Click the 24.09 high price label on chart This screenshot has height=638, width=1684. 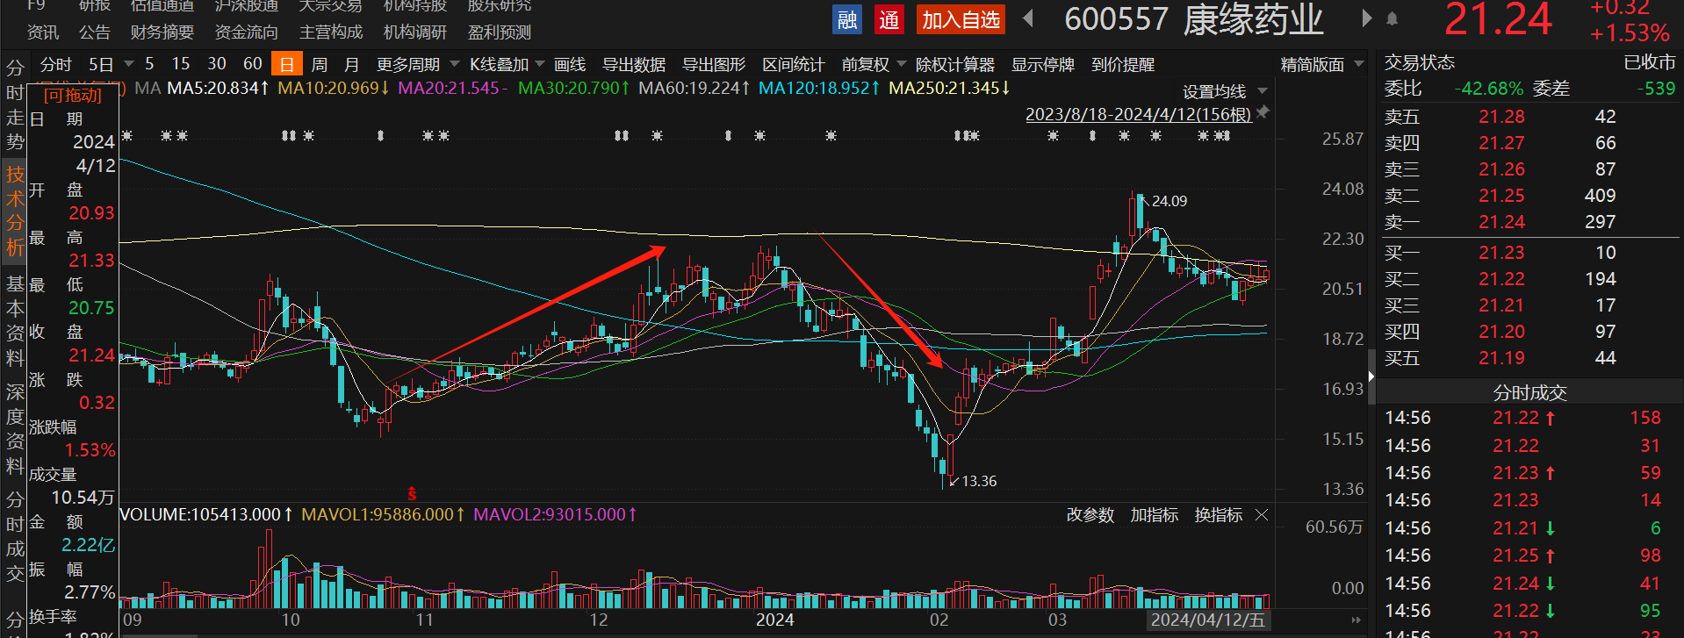(x=1169, y=201)
